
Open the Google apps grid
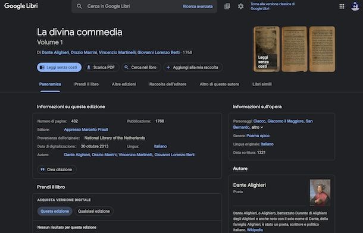click(x=342, y=6)
